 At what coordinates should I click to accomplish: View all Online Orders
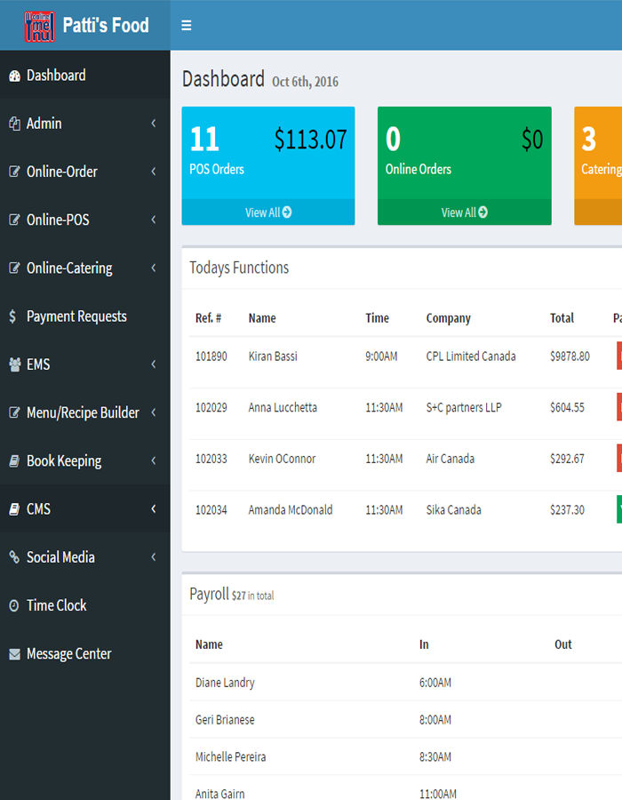(464, 212)
